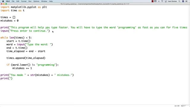Click the 'time_elapsed = end - start' line
Viewport: 190px width, 107px height.
click(26, 51)
